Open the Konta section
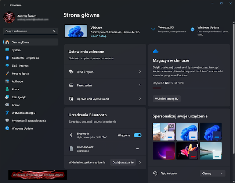 point(31,89)
